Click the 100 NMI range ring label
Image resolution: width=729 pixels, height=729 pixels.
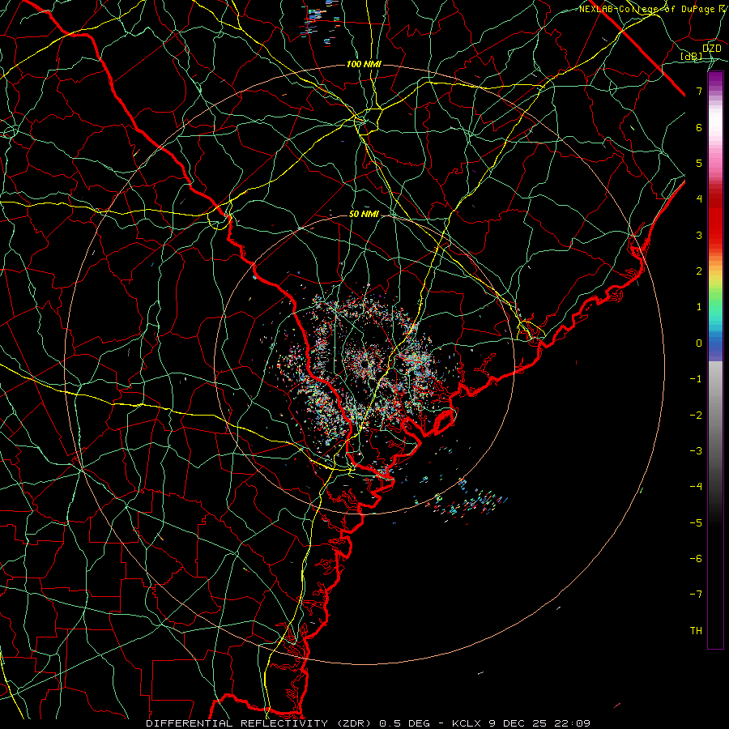(364, 64)
